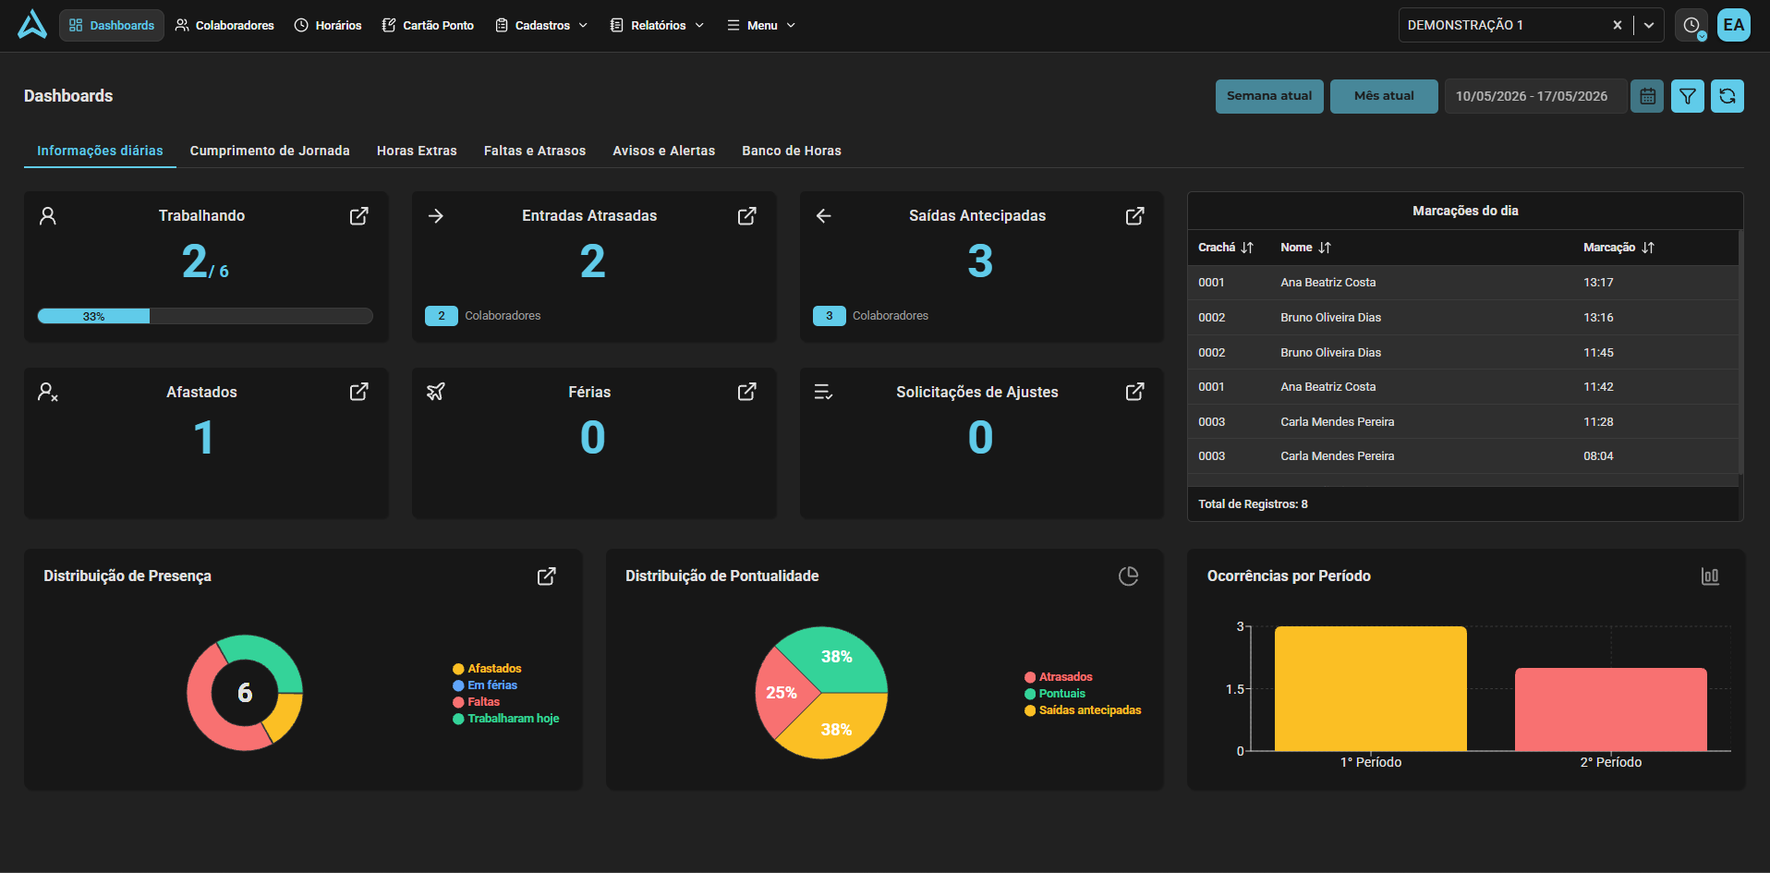The width and height of the screenshot is (1770, 873).
Task: Open external link on Trabalhando card
Action: (x=359, y=216)
